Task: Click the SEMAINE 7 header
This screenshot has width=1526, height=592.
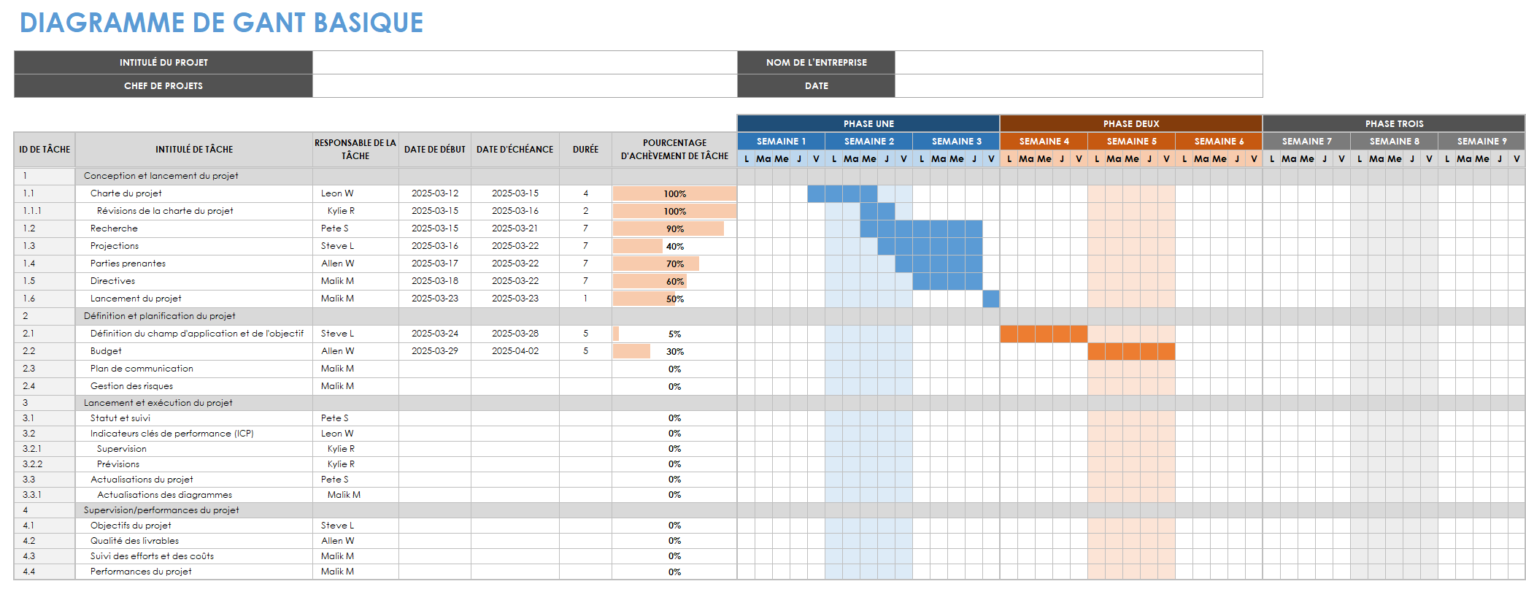Action: click(x=1306, y=141)
